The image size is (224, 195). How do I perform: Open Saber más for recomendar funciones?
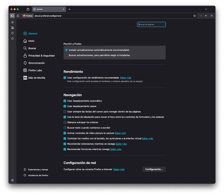click(116, 149)
